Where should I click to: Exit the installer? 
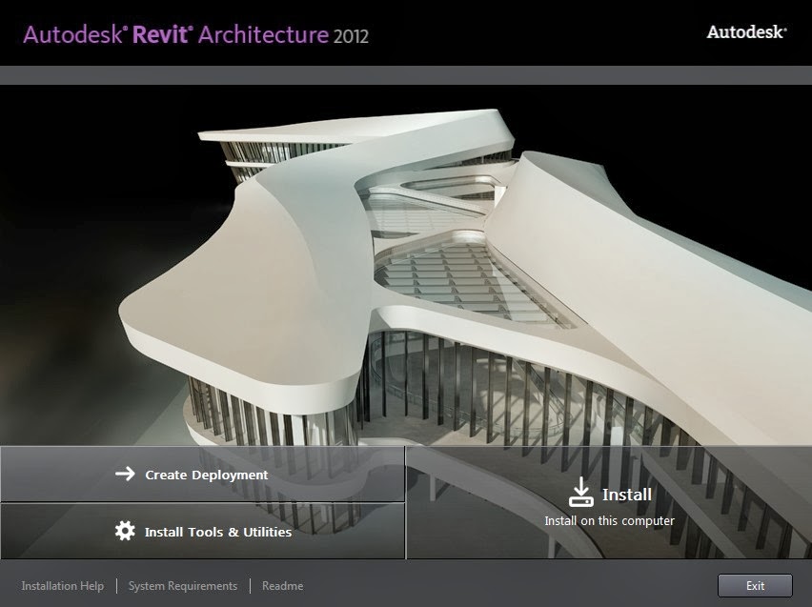[755, 586]
